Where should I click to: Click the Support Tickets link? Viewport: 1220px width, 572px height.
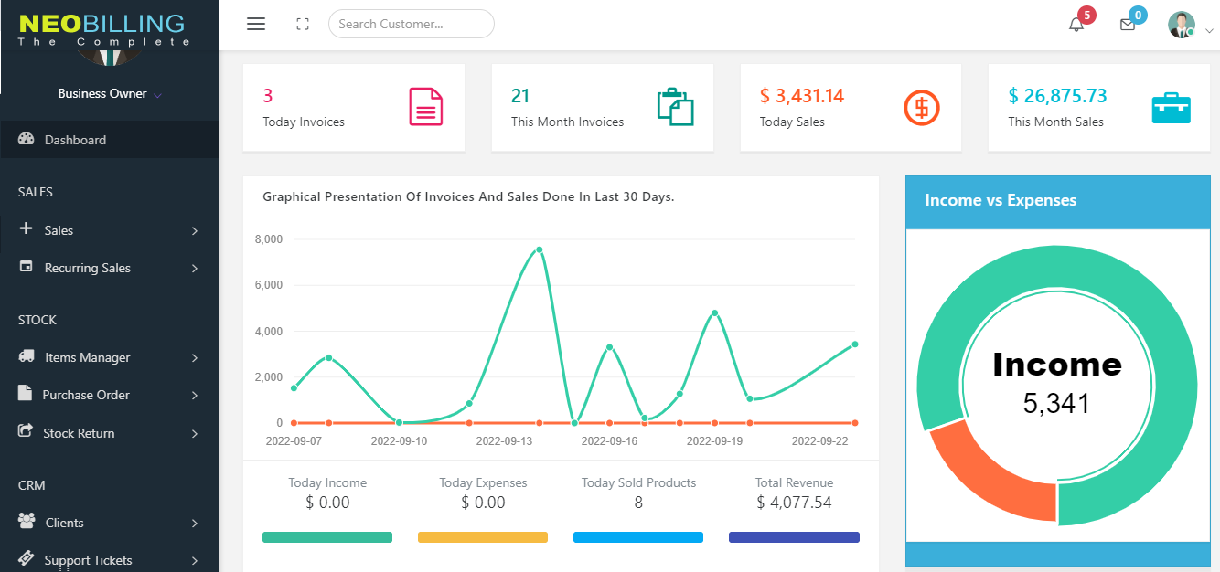tap(88, 560)
